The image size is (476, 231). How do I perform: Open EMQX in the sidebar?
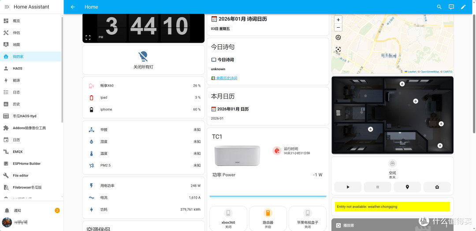pos(31,152)
